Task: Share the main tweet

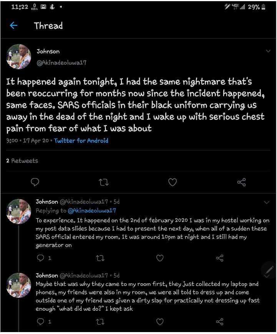Action: [x=241, y=182]
